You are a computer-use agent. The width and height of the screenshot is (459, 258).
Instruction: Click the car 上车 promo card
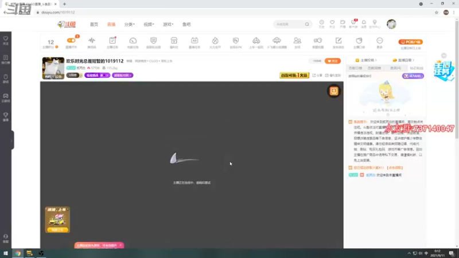57,220
